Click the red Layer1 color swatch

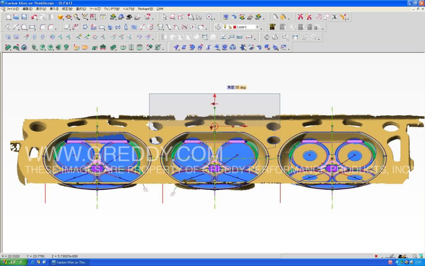[235, 27]
